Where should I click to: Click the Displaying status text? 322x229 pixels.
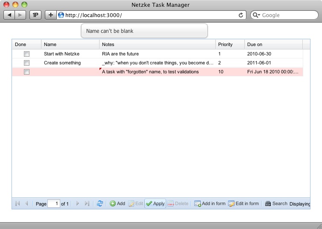300,204
